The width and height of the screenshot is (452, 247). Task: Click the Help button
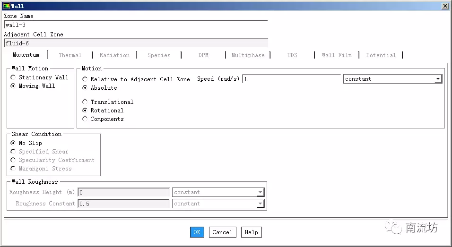[252, 232]
